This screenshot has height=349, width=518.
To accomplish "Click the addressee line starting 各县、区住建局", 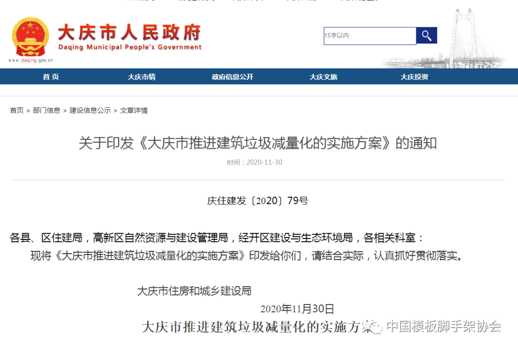I will pos(216,237).
